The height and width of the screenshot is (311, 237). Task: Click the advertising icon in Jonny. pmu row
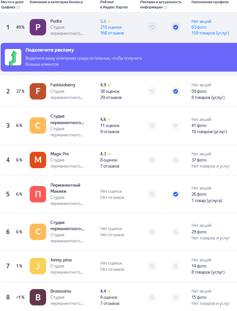[x=152, y=266]
